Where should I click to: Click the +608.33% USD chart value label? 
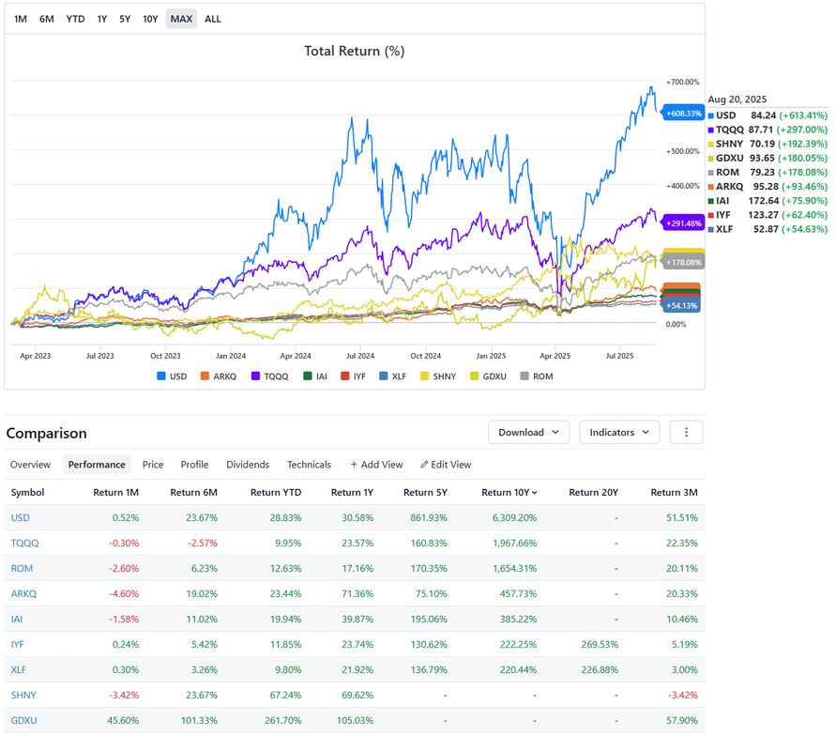683,114
